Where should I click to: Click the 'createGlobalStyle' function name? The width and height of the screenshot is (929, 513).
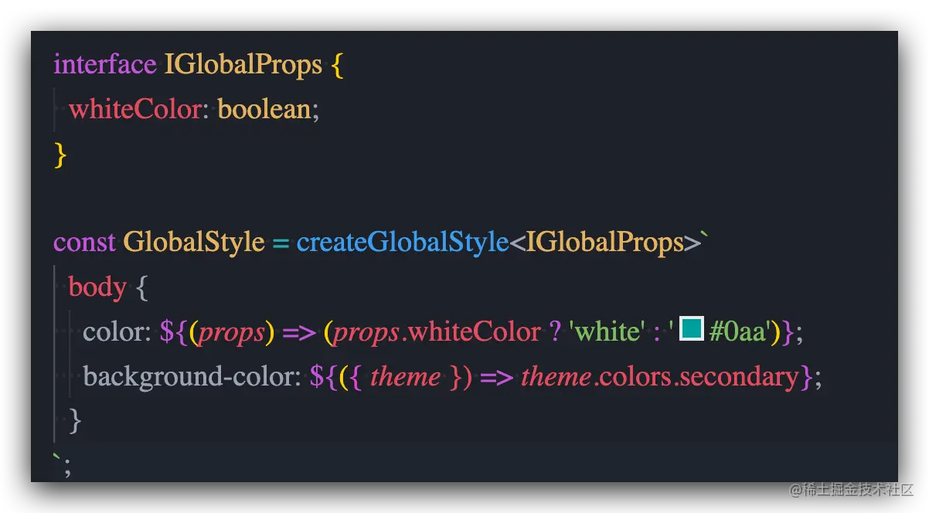coord(403,242)
